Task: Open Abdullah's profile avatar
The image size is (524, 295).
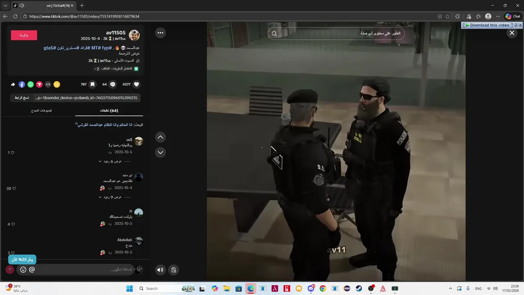Action: coord(139,241)
